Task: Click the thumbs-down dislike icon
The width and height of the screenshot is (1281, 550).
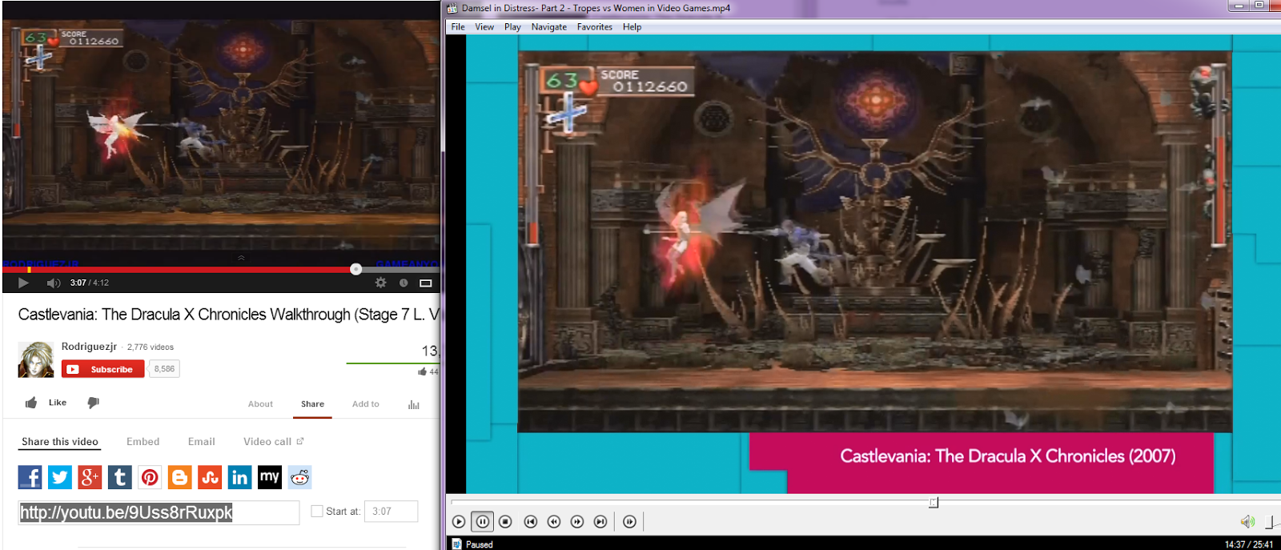Action: (x=93, y=403)
